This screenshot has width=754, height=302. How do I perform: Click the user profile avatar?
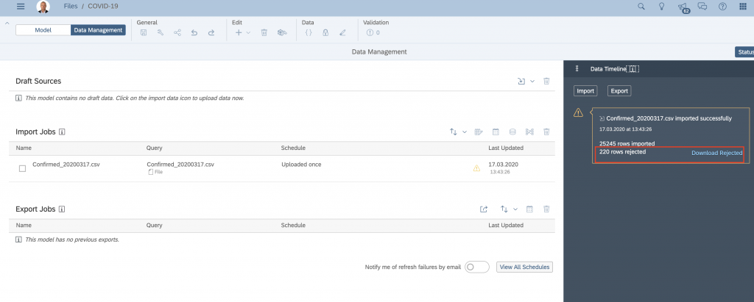click(43, 7)
